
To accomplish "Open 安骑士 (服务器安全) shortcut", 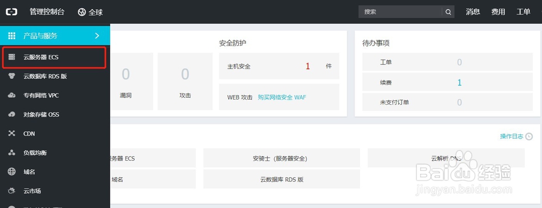I will tap(281, 158).
